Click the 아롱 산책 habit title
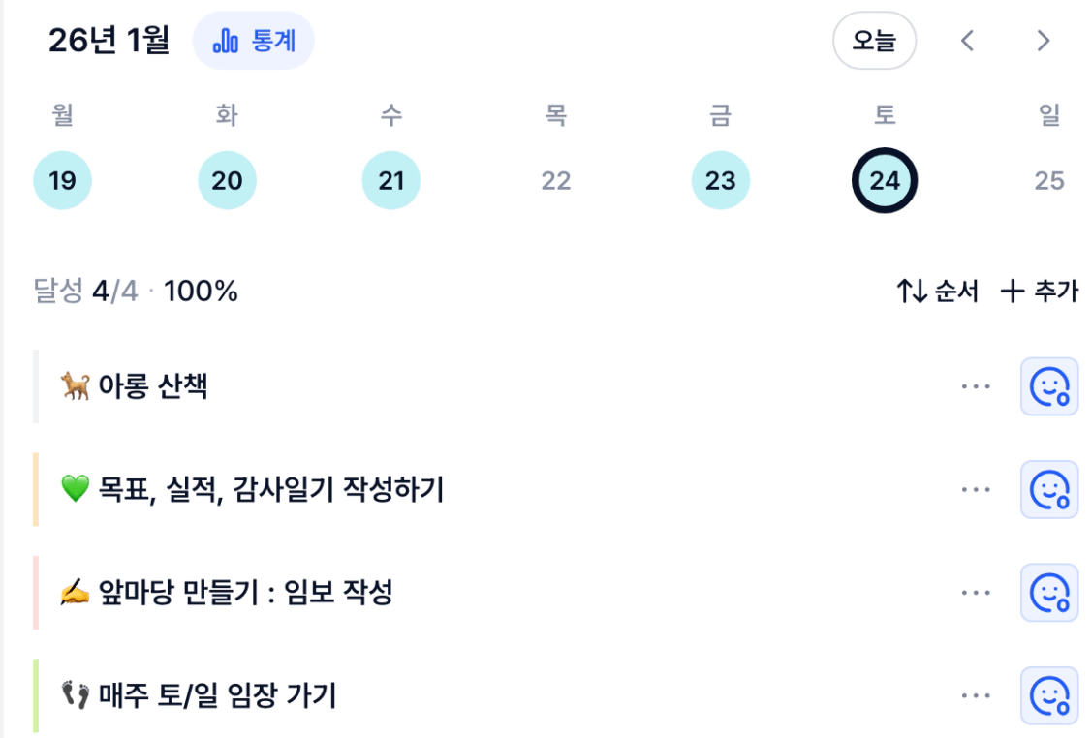Image resolution: width=1092 pixels, height=738 pixels. pos(152,387)
